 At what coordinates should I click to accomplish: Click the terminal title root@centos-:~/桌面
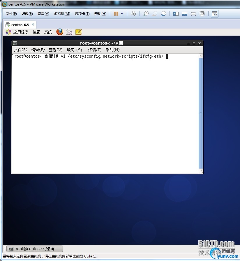point(102,43)
